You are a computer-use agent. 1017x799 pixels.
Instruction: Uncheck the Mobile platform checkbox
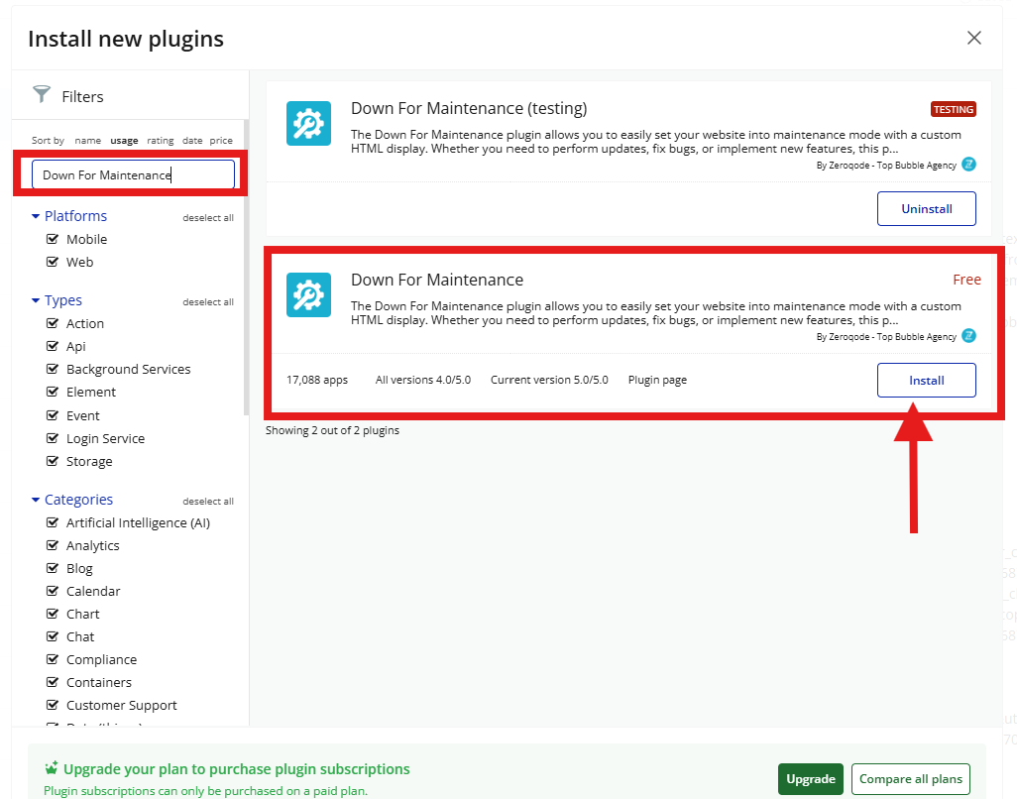click(x=53, y=239)
